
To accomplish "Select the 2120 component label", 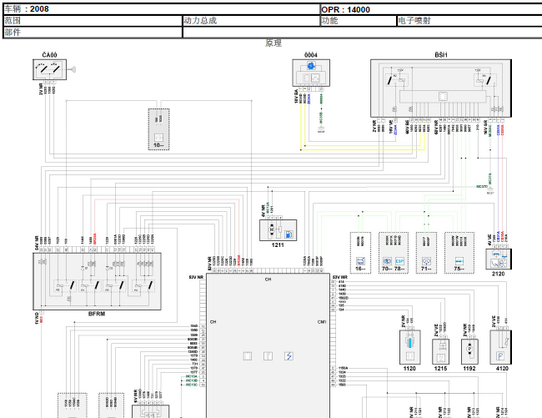I will pos(498,274).
